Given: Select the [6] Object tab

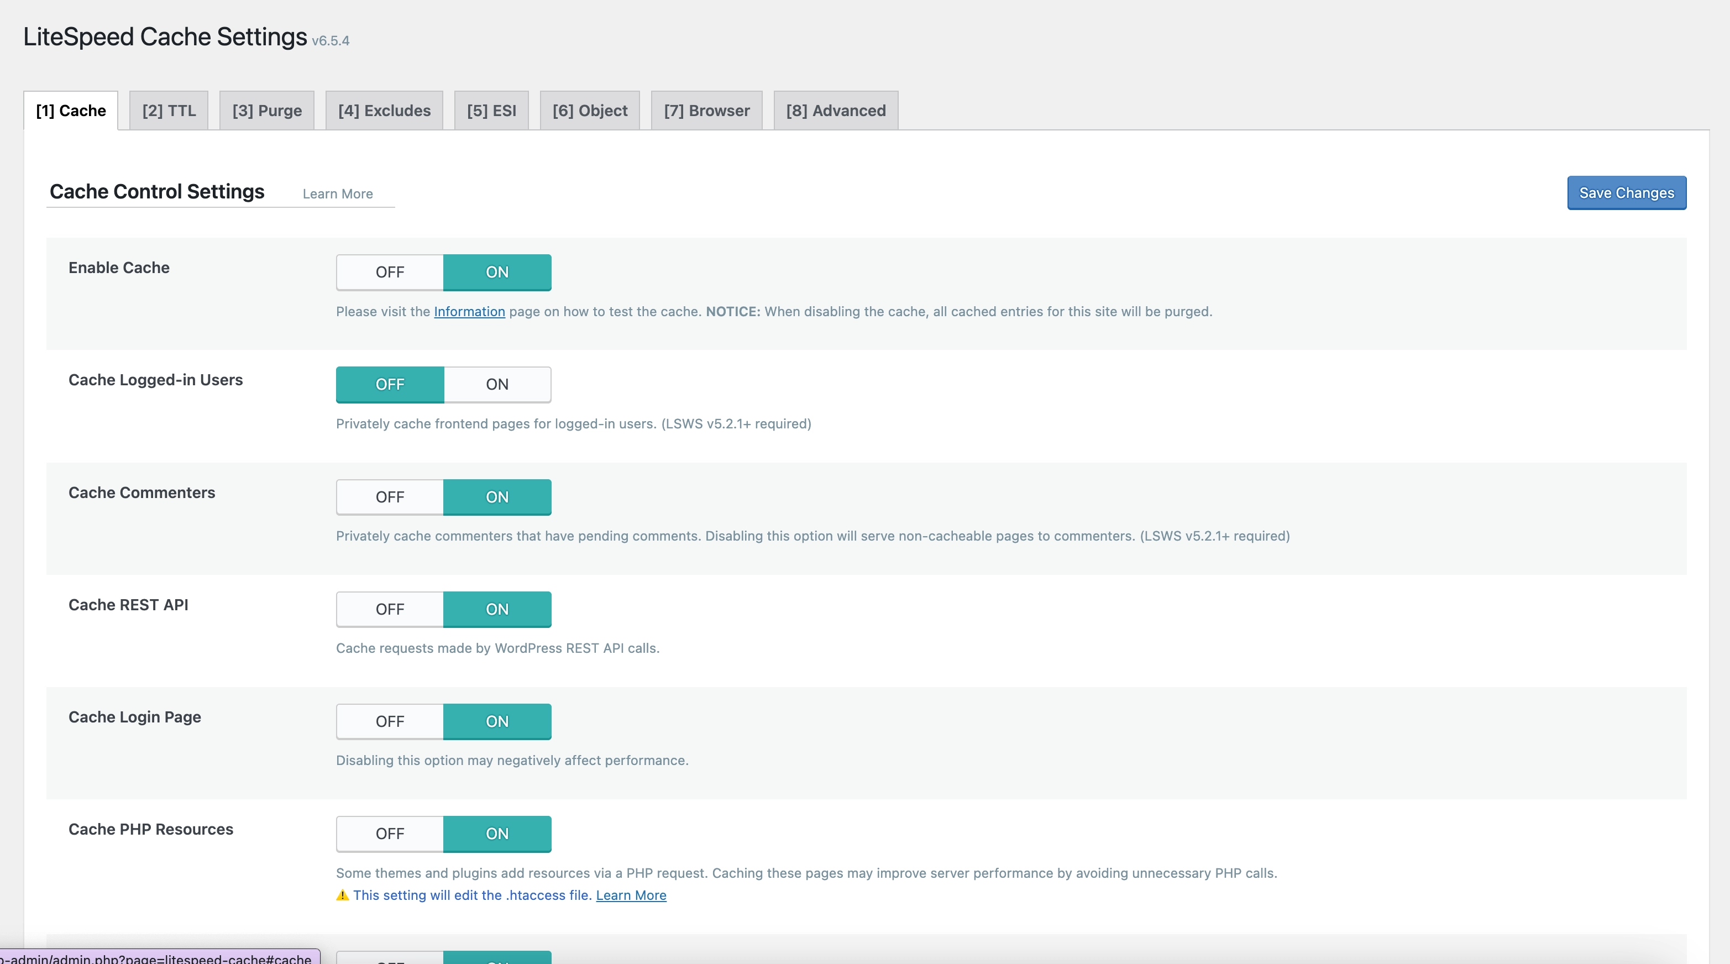Looking at the screenshot, I should [590, 110].
